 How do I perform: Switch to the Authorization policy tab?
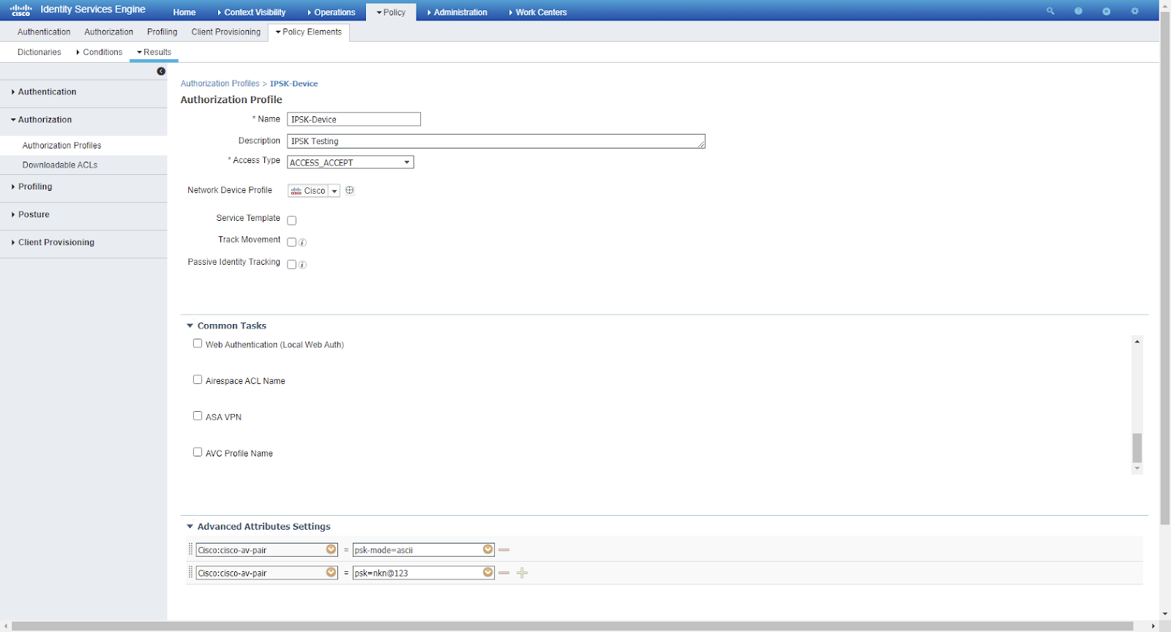tap(109, 32)
